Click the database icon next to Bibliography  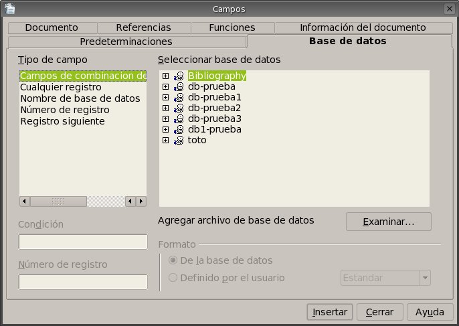179,76
